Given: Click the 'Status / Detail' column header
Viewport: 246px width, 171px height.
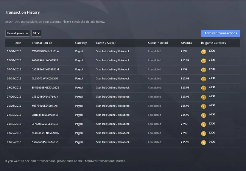Looking at the screenshot, I should click(158, 43).
